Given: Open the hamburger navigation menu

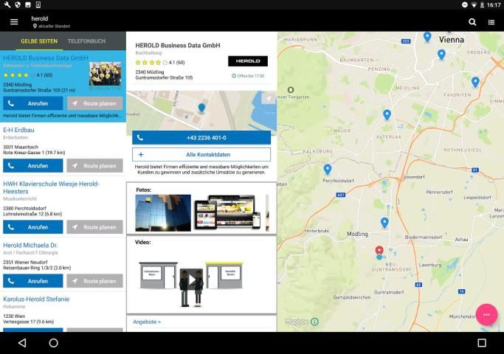Looking at the screenshot, I should 14,22.
